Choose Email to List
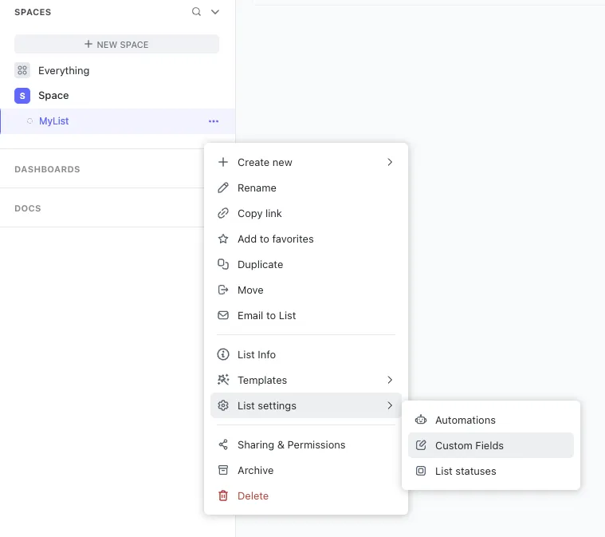This screenshot has height=537, width=605. coord(305,315)
